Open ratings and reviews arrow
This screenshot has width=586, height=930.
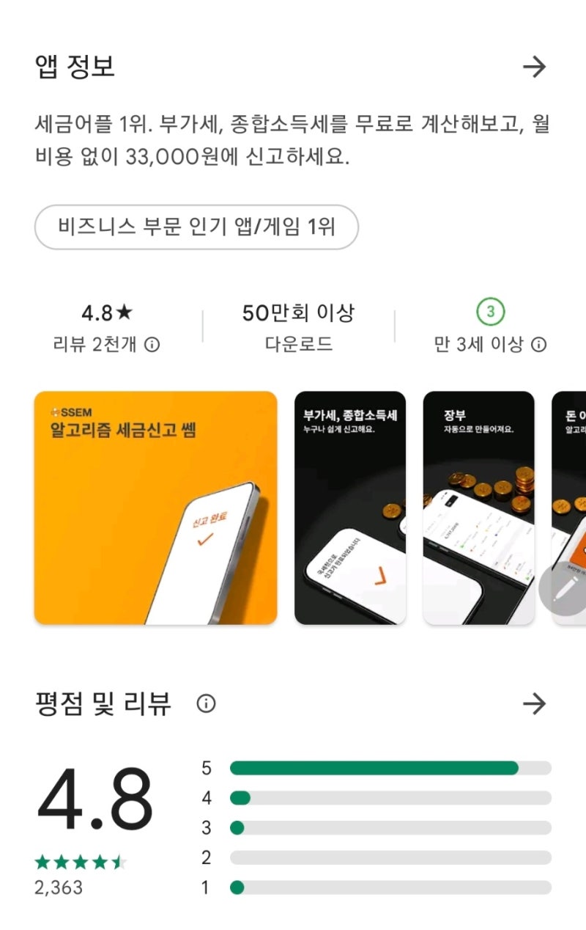click(x=535, y=704)
